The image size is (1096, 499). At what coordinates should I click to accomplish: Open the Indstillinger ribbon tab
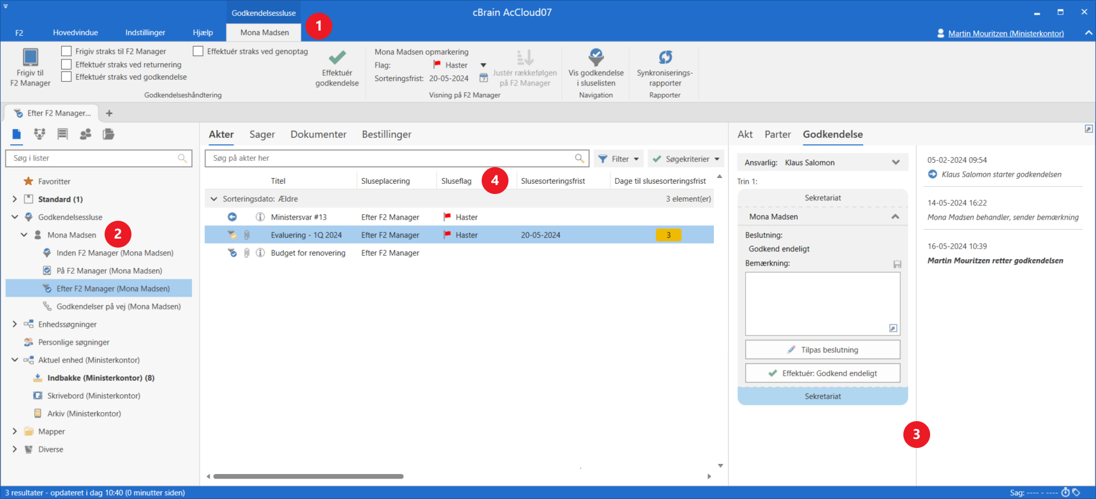click(145, 33)
